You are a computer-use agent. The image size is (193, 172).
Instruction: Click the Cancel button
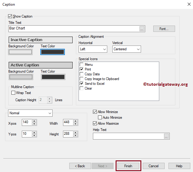coord(154,166)
